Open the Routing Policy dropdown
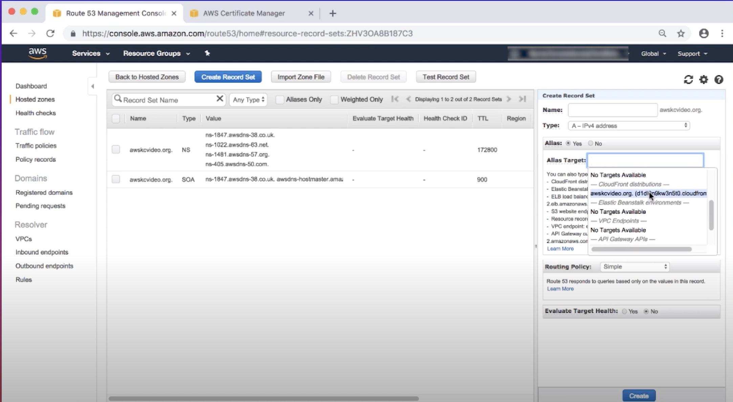733x402 pixels. 635,267
